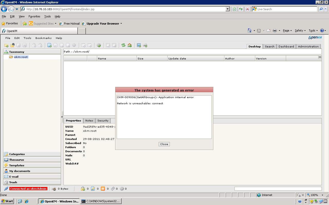329x205 pixels.
Task: Add a new document via the toolbar icon
Action: 49,45
